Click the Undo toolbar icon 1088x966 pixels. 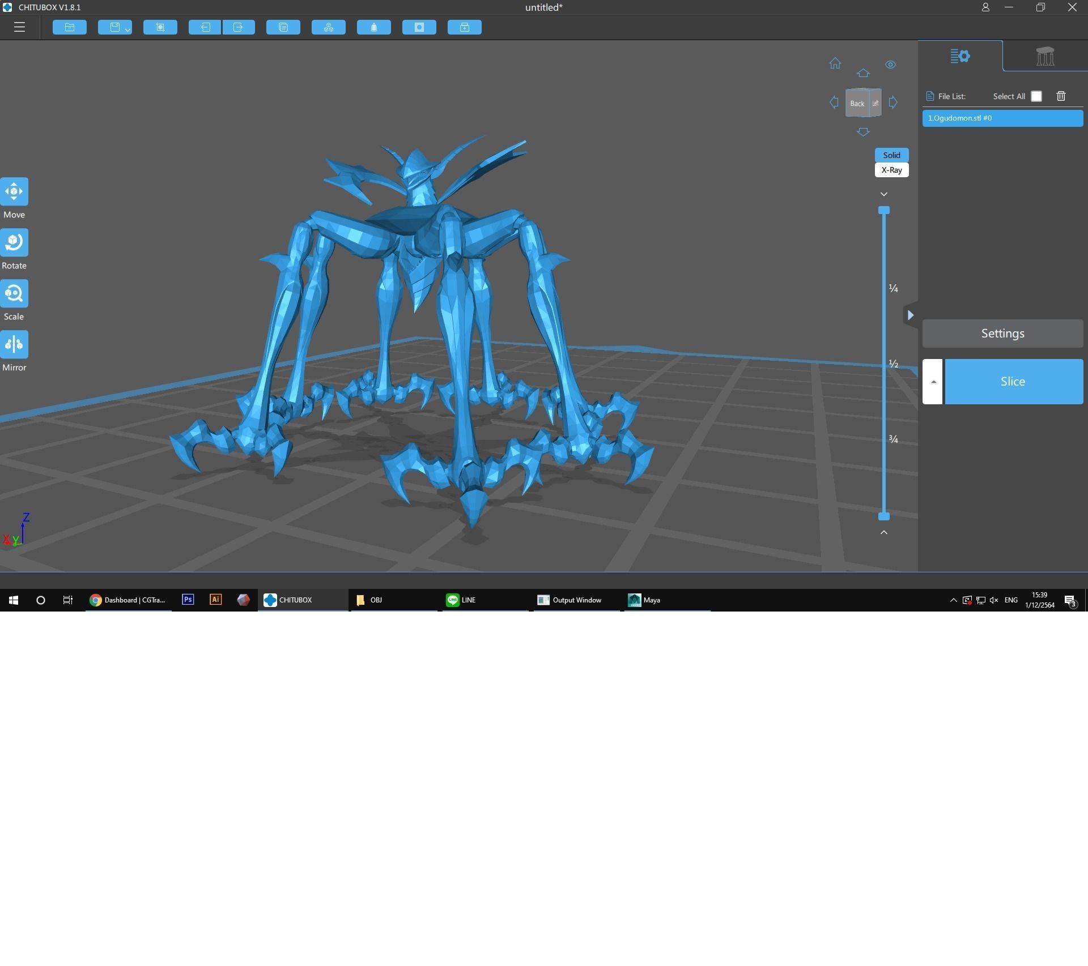tap(205, 27)
